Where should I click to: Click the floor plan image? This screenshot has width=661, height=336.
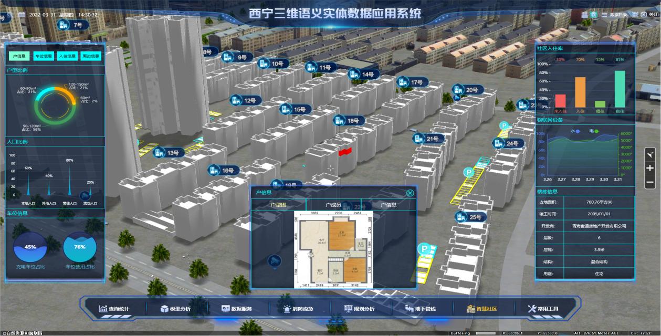333,249
